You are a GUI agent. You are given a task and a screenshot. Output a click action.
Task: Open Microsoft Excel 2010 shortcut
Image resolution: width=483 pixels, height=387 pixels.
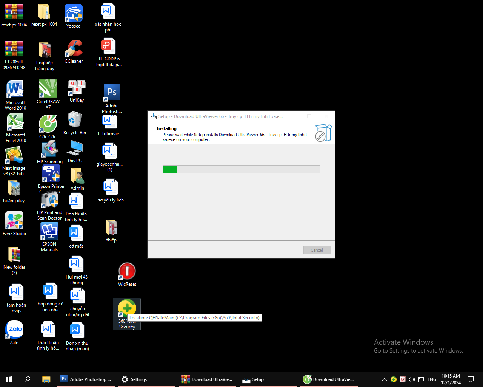pyautogui.click(x=15, y=122)
